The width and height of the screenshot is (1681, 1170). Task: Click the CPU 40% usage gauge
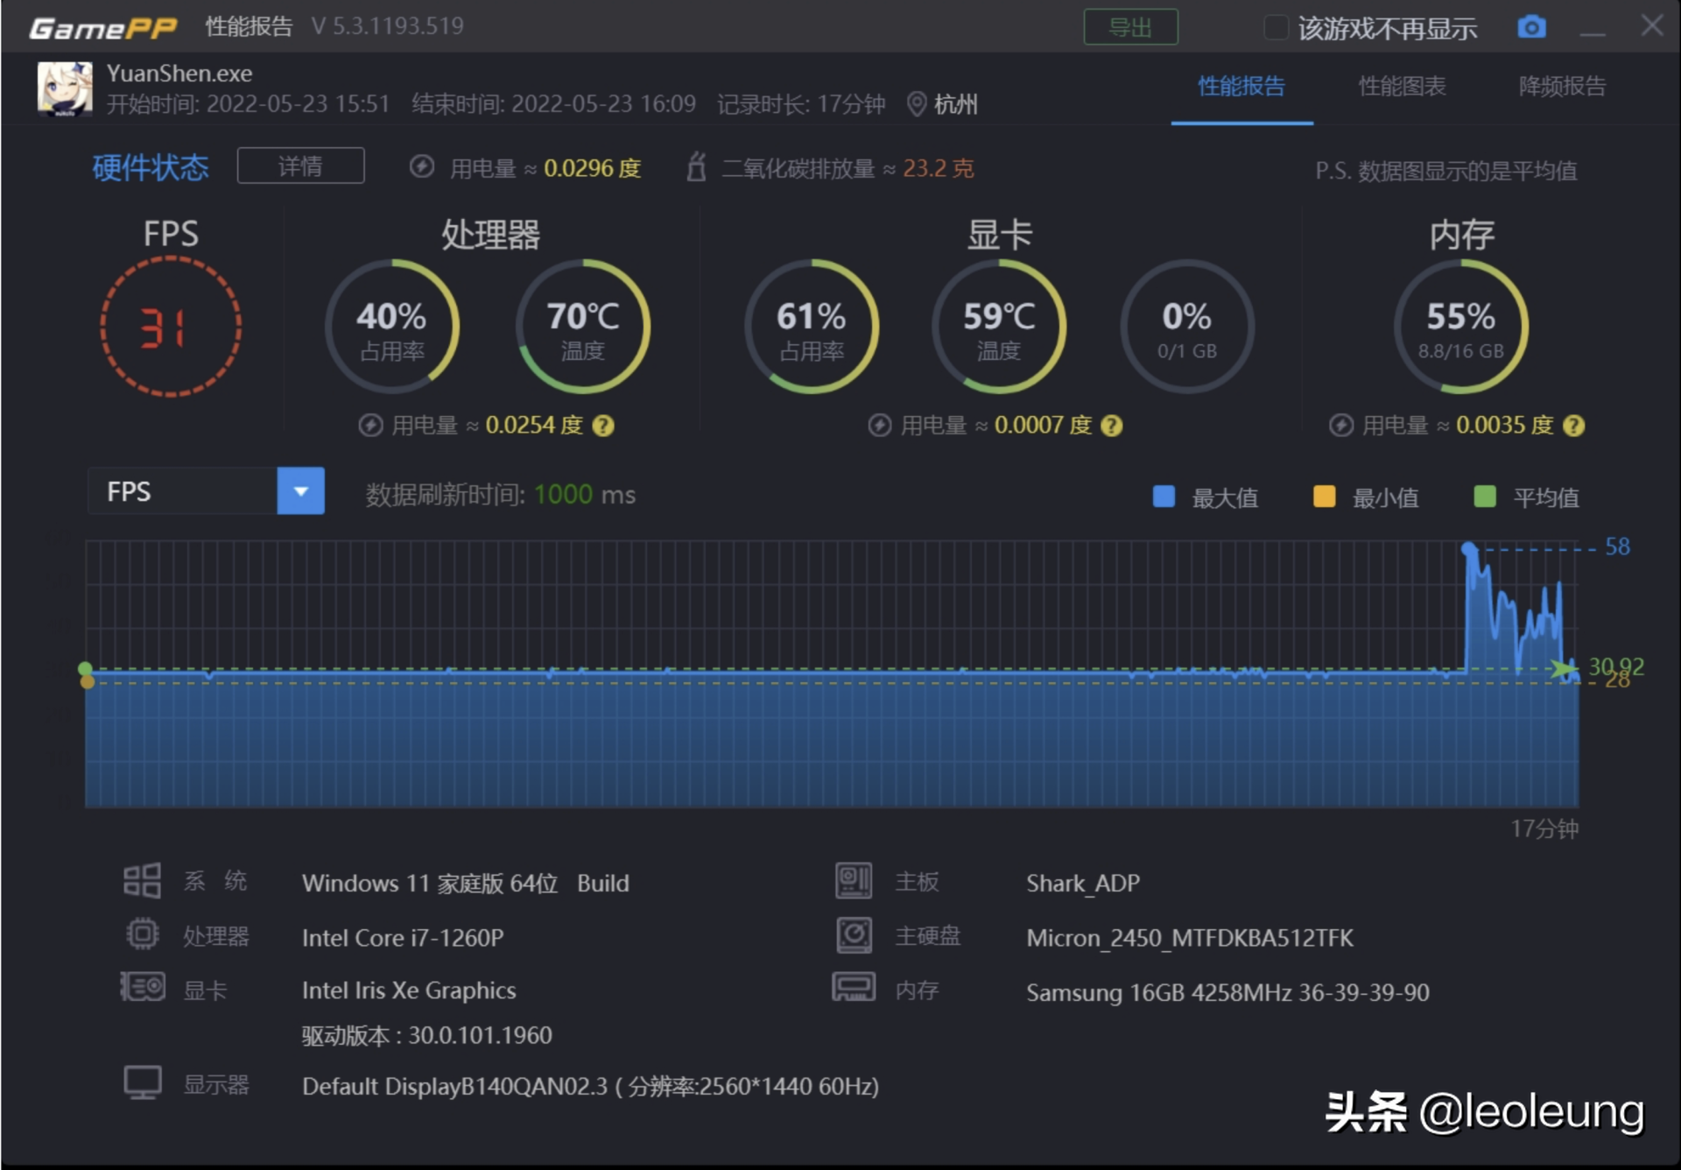point(391,327)
